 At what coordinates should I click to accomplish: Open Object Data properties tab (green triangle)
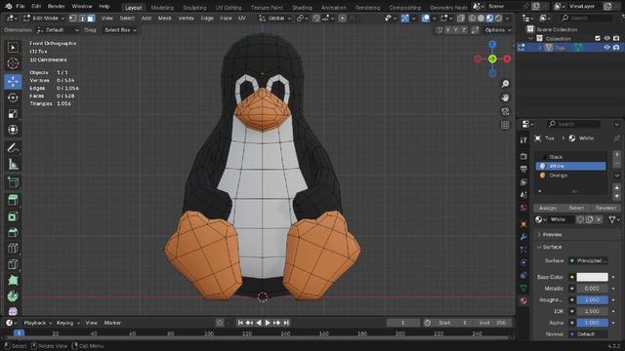[x=523, y=289]
